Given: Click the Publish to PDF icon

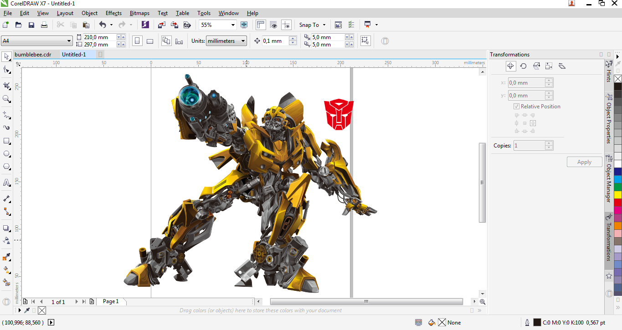Looking at the screenshot, I should point(186,25).
